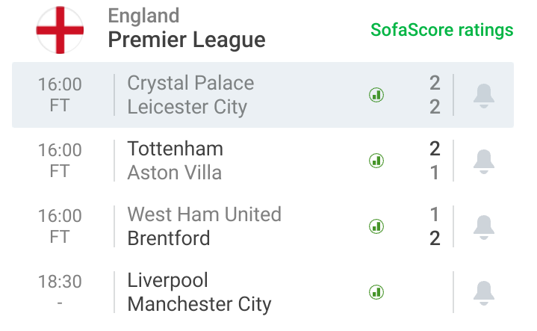The height and width of the screenshot is (331, 537).
Task: Select England country label
Action: [143, 16]
